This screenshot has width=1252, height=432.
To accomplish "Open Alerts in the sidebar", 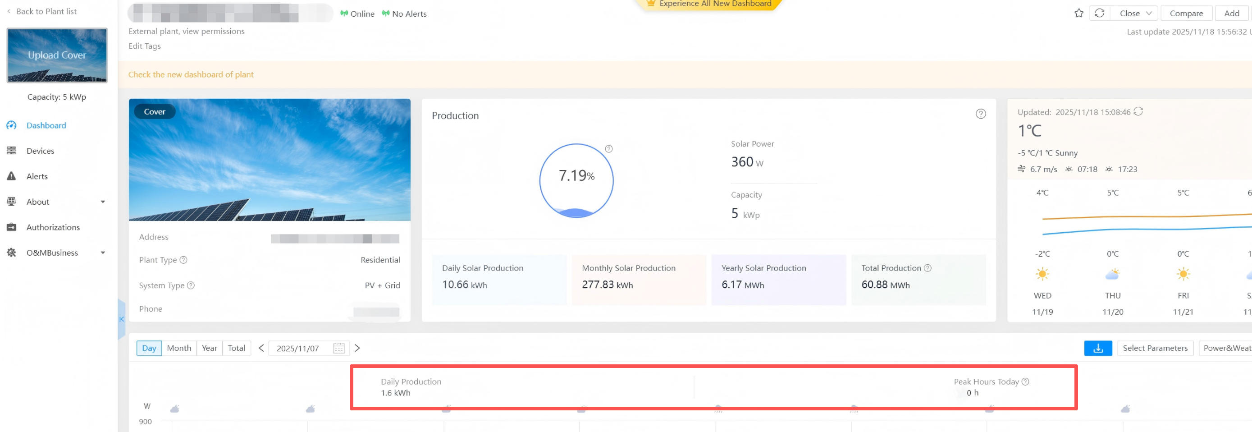I will (37, 177).
